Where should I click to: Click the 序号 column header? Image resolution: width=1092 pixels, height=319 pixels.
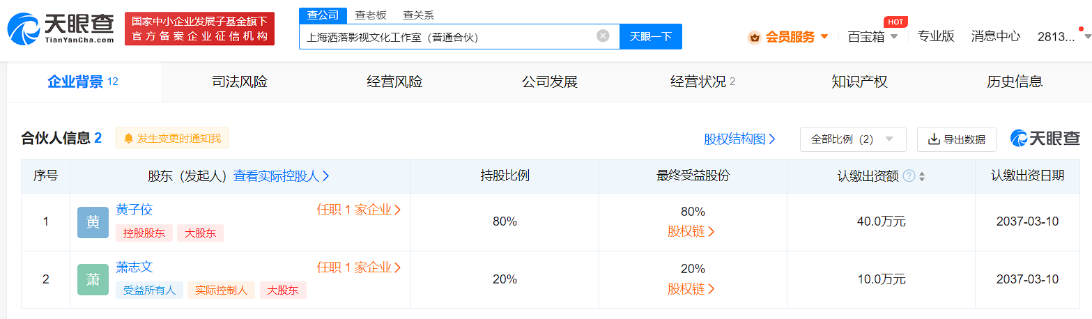click(x=45, y=176)
